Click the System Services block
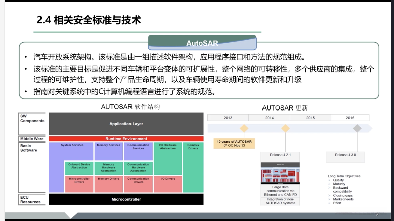Image resolution: width=394 pixels, height=221 pixels. tap(72, 151)
